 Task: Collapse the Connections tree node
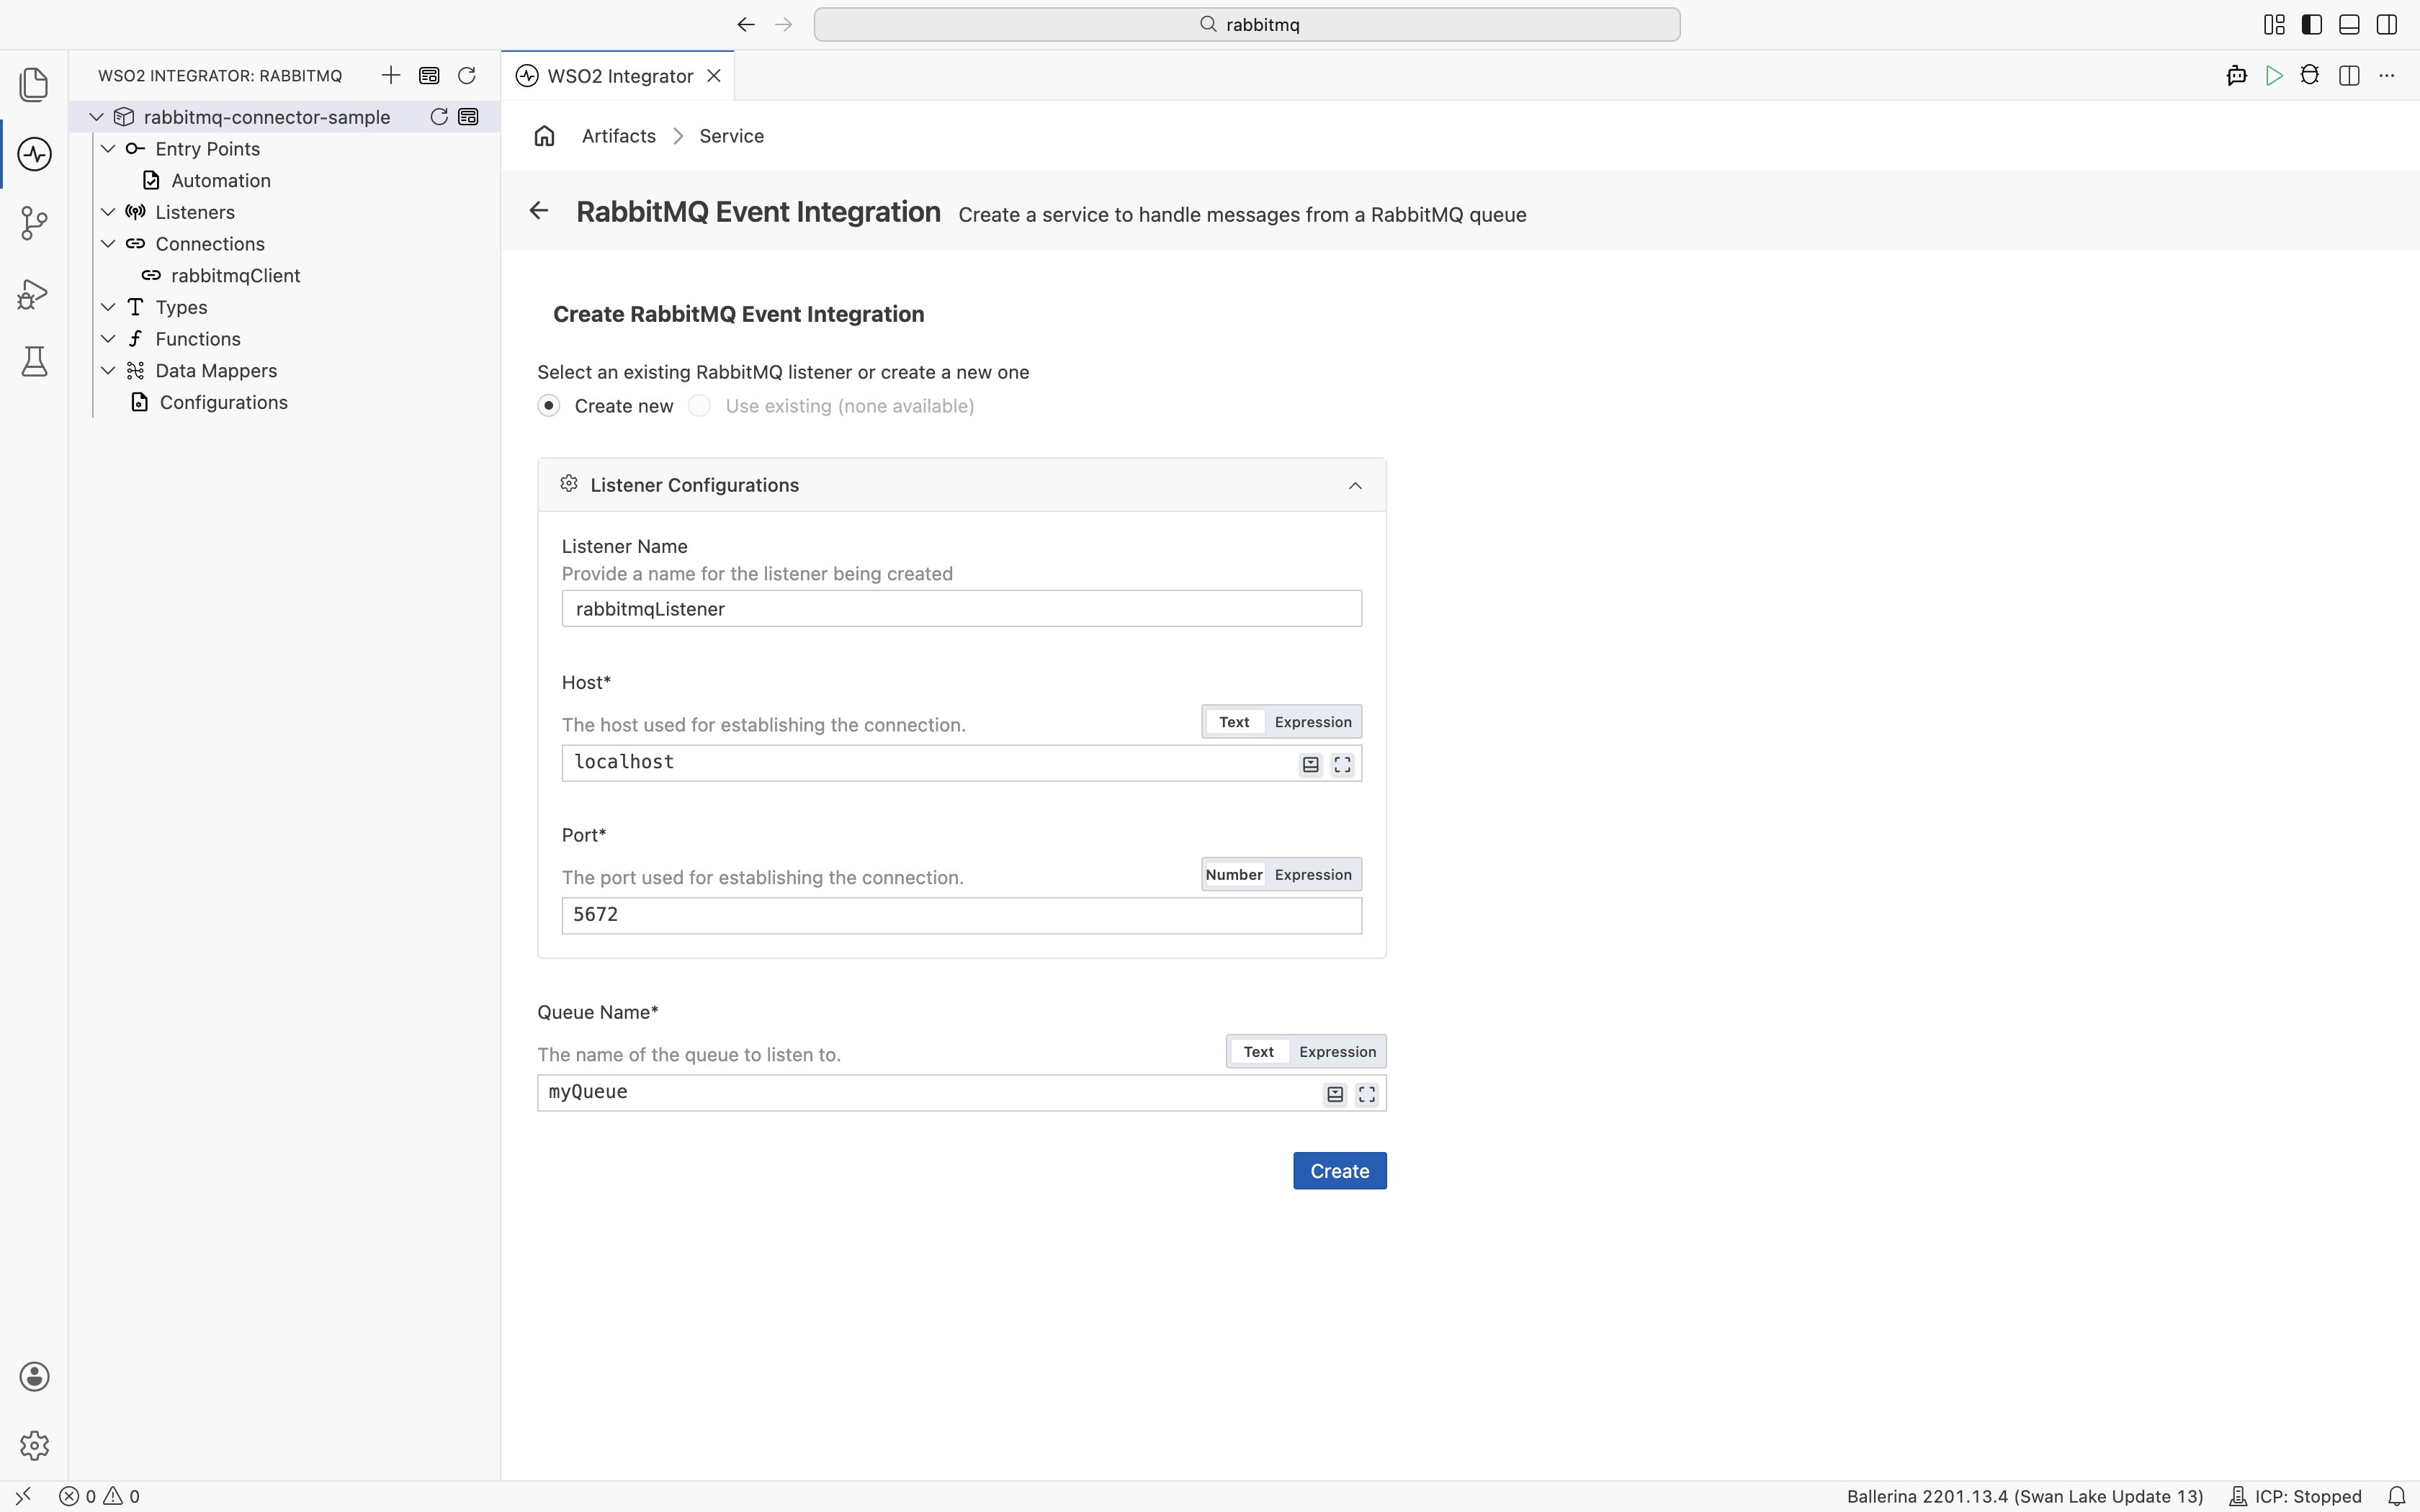coord(108,244)
